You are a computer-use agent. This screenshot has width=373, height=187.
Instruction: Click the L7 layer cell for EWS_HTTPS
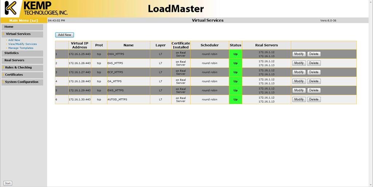click(161, 90)
